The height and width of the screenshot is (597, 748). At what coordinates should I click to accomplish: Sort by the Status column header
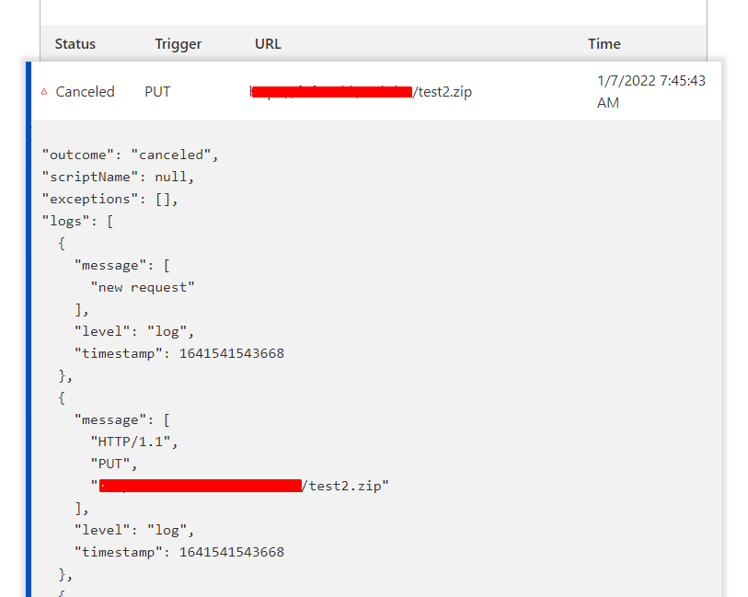(x=75, y=43)
